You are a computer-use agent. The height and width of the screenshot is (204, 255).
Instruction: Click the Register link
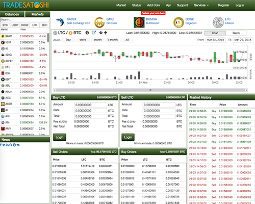224,5
